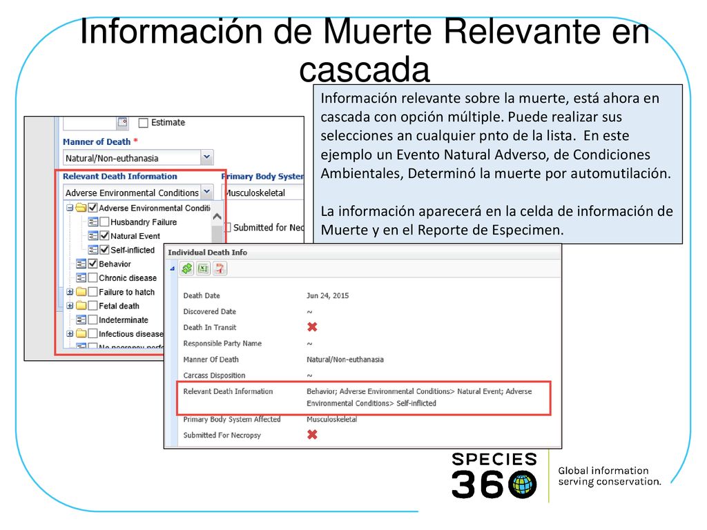This screenshot has width=707, height=530.
Task: Click the Responsible Party Name label
Action: pos(222,343)
